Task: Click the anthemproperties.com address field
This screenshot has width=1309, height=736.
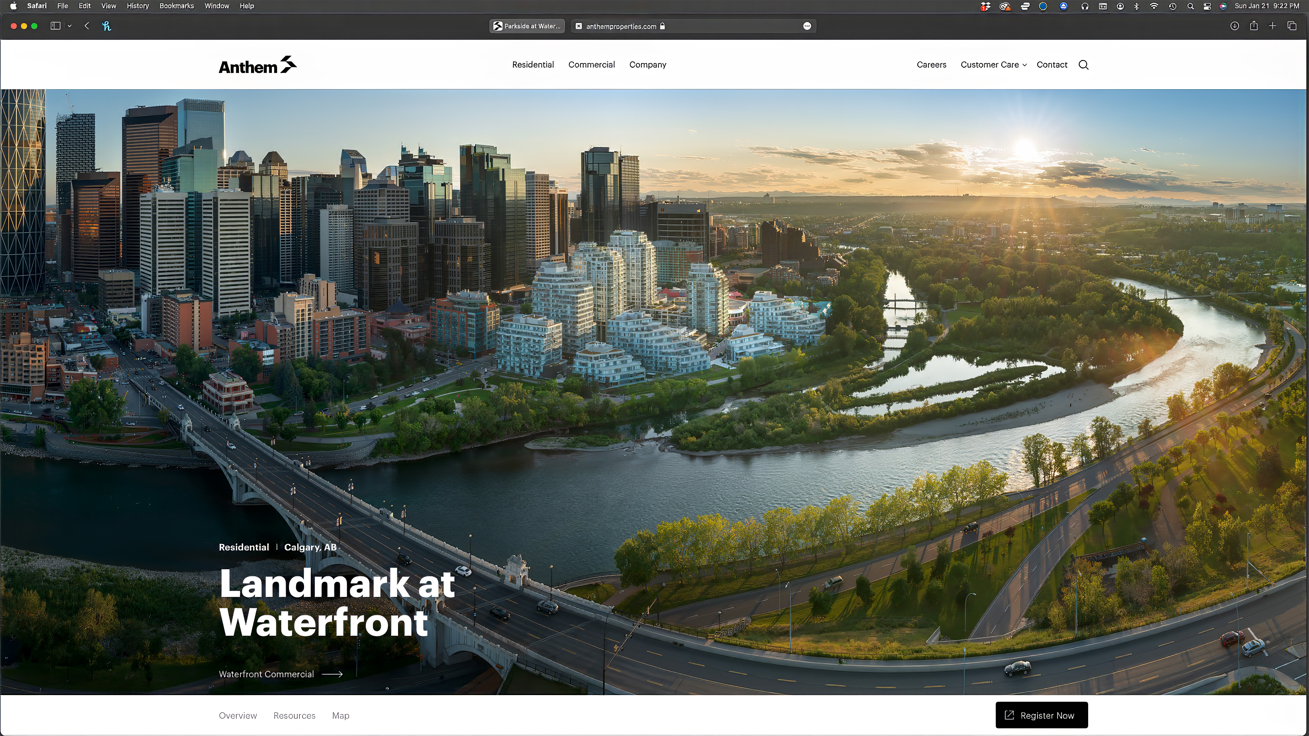Action: (694, 26)
